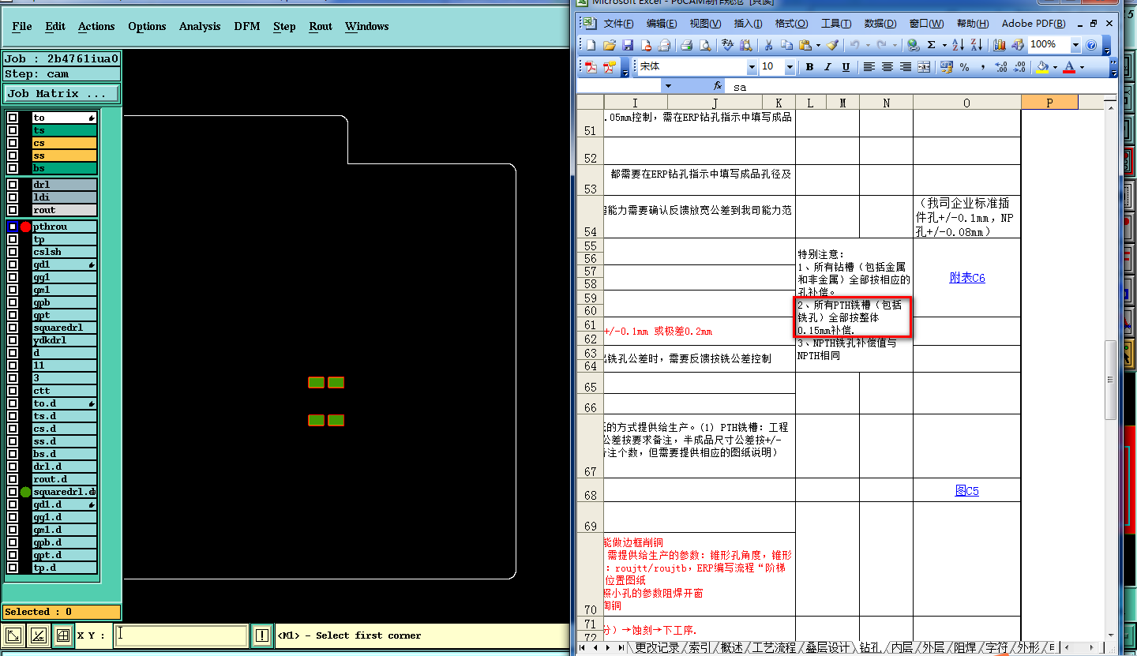Click the Convert to Adobe PDF icon
This screenshot has height=656, width=1137.
[x=591, y=67]
